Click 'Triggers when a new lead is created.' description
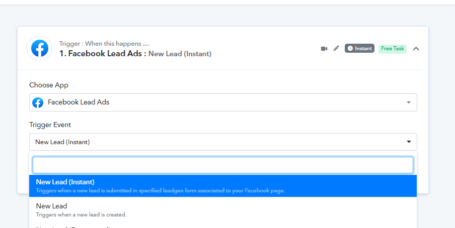The height and width of the screenshot is (228, 455). tap(81, 214)
